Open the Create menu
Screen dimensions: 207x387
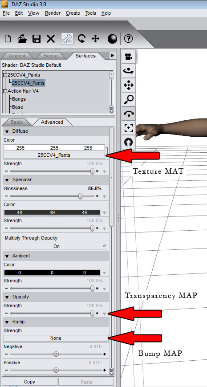coord(73,13)
